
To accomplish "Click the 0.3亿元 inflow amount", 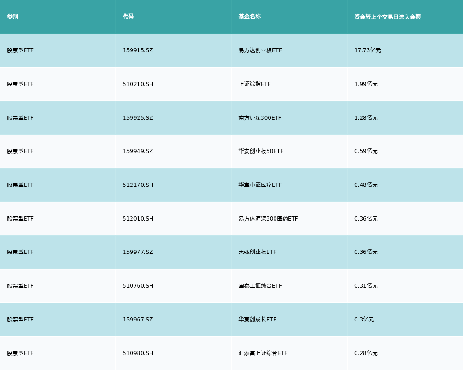I will click(364, 320).
